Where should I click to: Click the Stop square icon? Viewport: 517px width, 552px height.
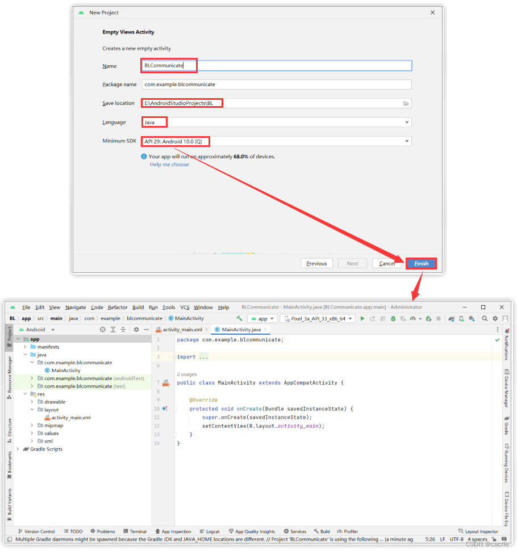pos(439,319)
